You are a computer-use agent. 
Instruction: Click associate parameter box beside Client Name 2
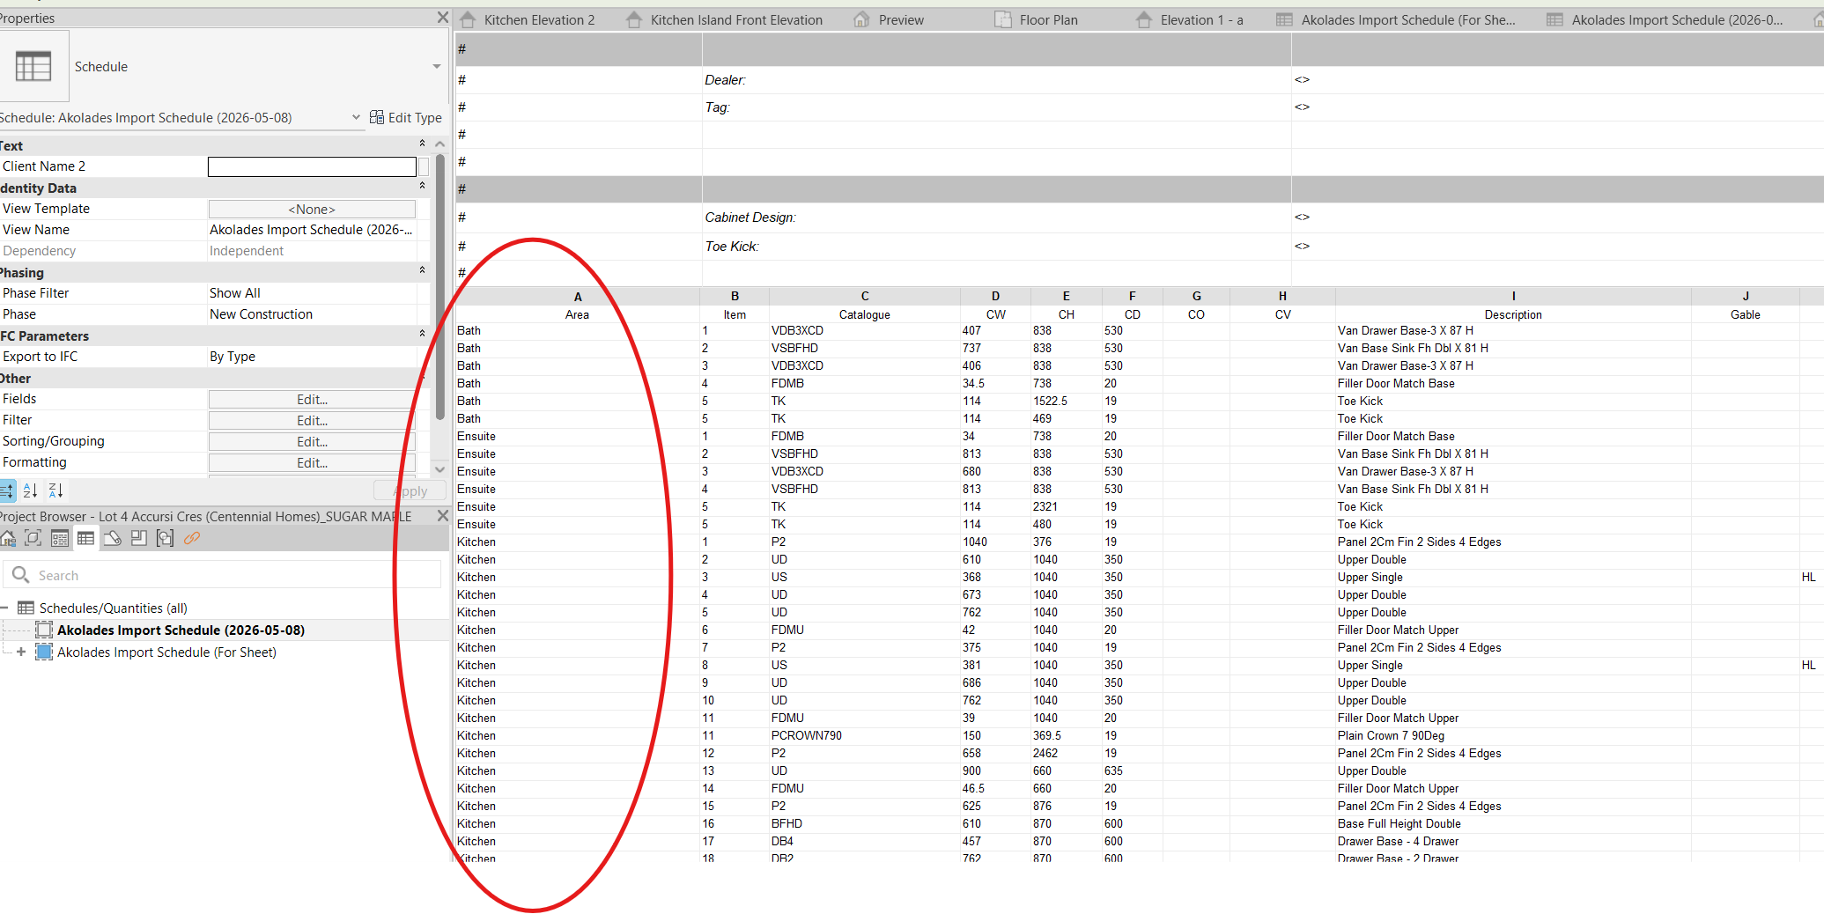tap(424, 166)
